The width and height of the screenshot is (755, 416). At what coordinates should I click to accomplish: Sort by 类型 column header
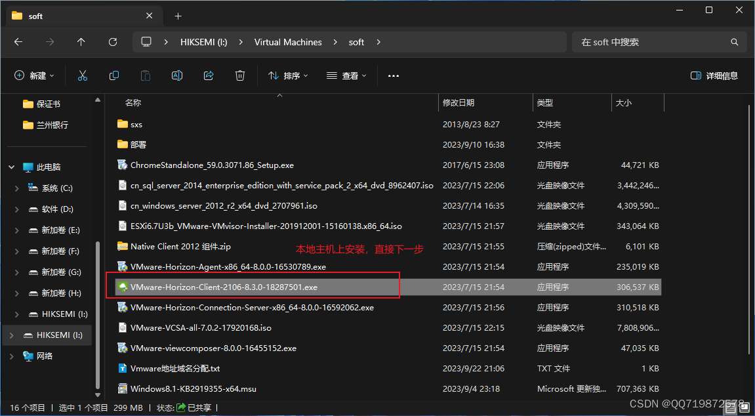coord(545,102)
